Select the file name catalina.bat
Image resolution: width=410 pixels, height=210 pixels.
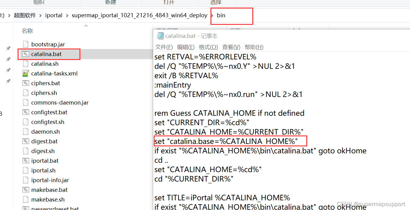click(x=46, y=54)
